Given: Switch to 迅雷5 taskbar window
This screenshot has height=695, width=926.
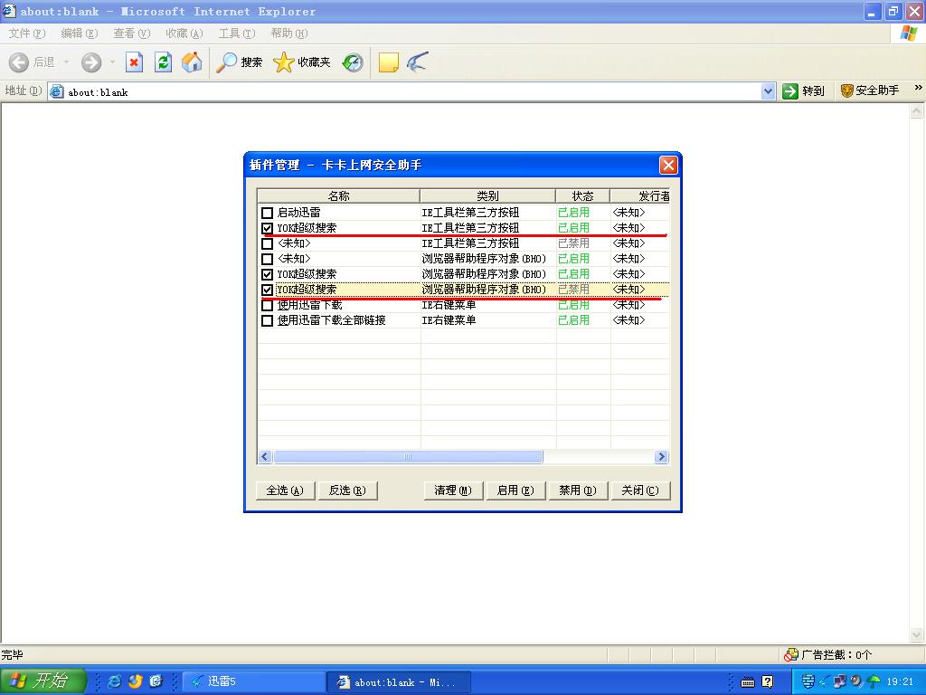Looking at the screenshot, I should pyautogui.click(x=254, y=682).
